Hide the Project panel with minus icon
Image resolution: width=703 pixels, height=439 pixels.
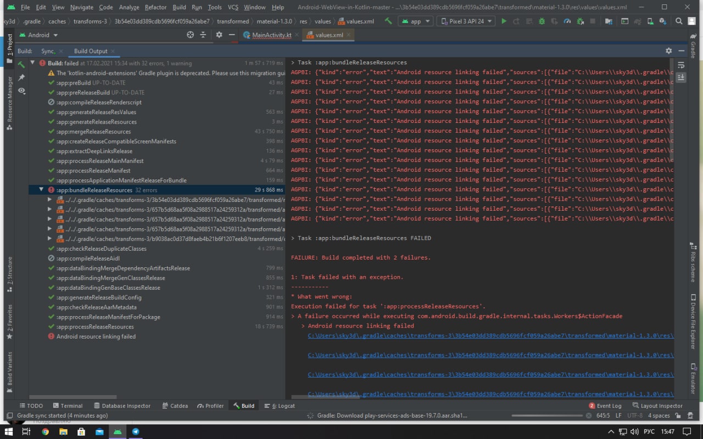231,35
